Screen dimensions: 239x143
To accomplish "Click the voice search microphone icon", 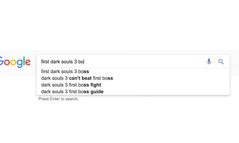I will click(x=209, y=62).
